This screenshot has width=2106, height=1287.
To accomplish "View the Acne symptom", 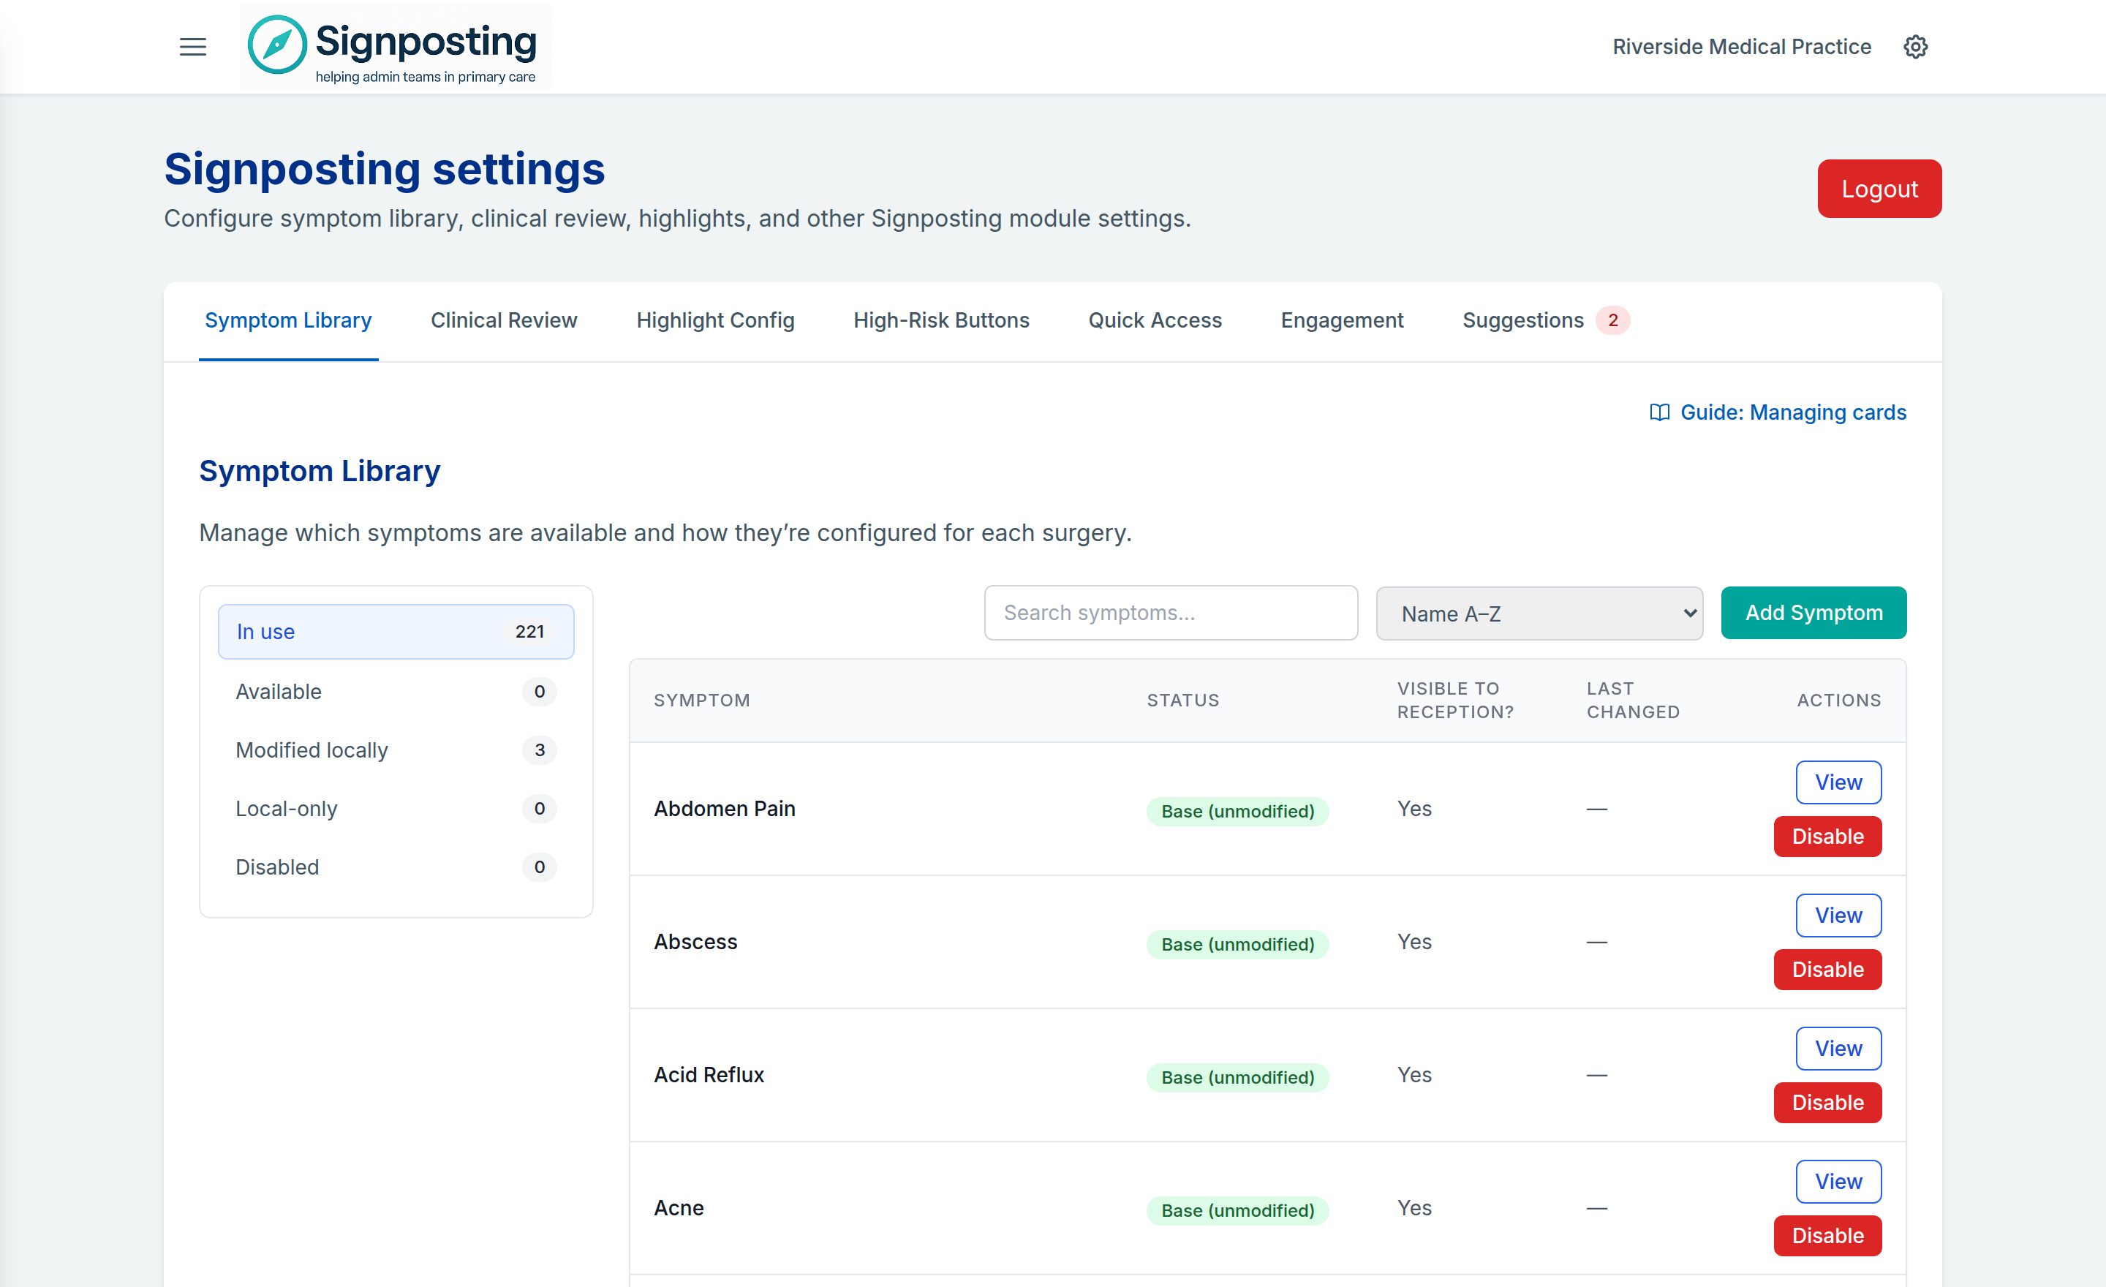I will (1838, 1182).
